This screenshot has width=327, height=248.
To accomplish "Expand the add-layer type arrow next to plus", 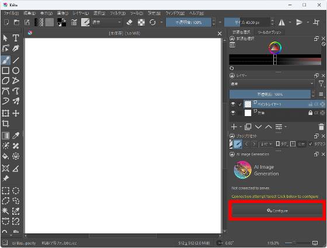I will 241,127.
